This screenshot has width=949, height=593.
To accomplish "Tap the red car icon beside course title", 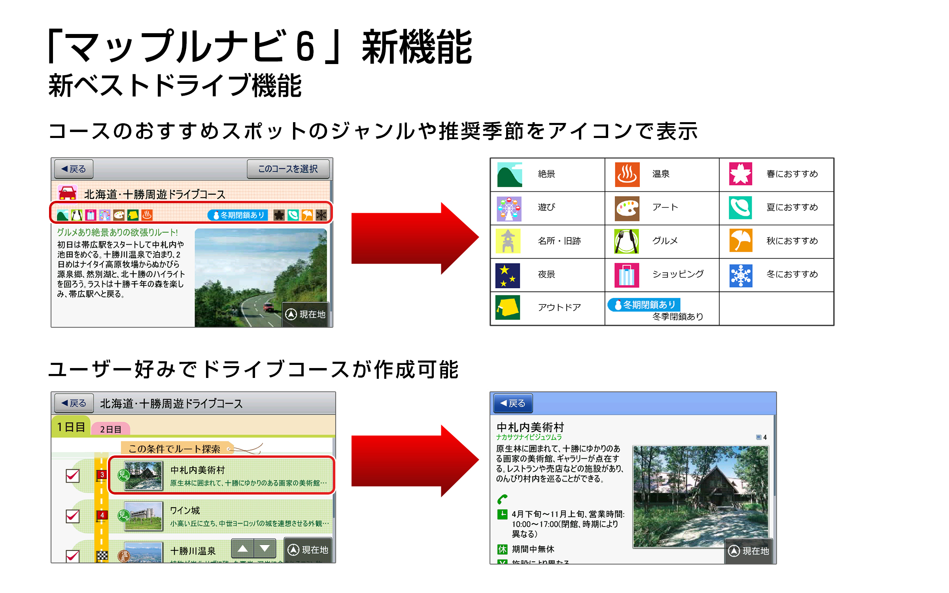I will pos(68,193).
